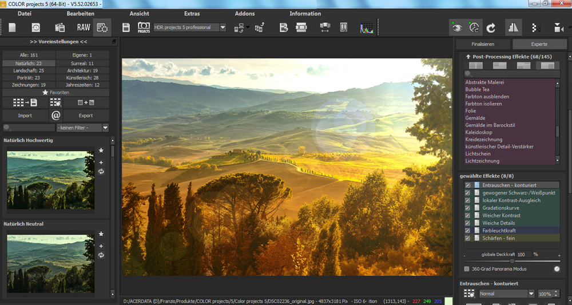Adjust the globale Deckkraft slider
Screen dimensions: 572x305
click(511, 261)
